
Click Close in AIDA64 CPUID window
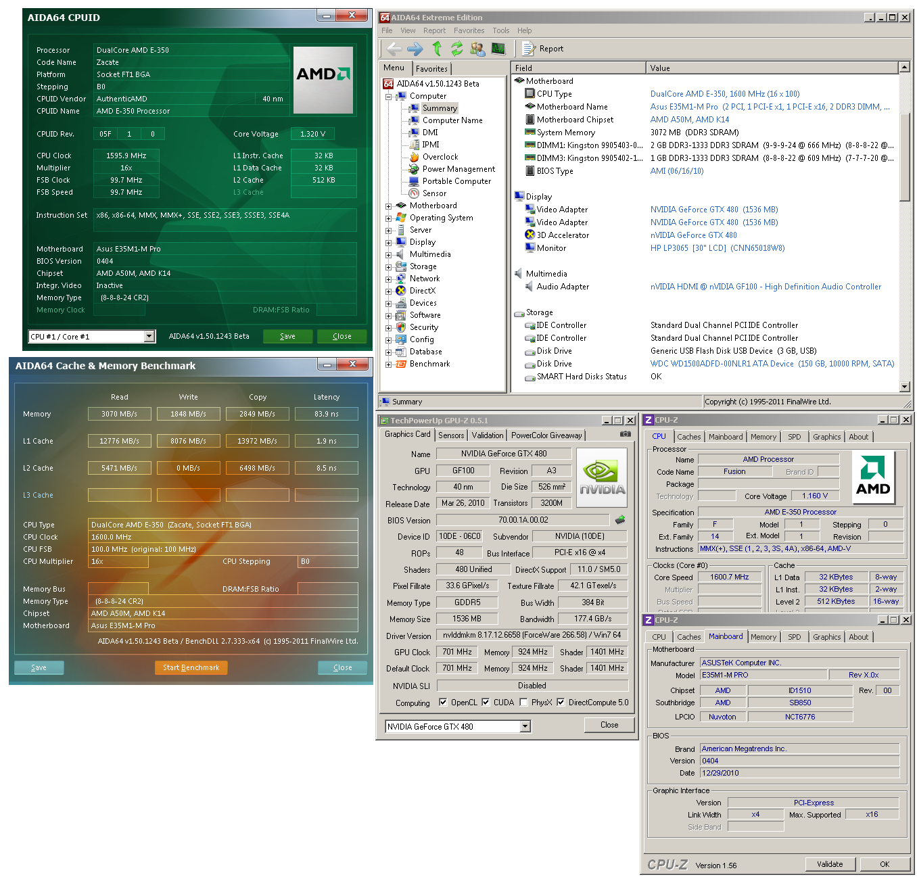[x=342, y=336]
